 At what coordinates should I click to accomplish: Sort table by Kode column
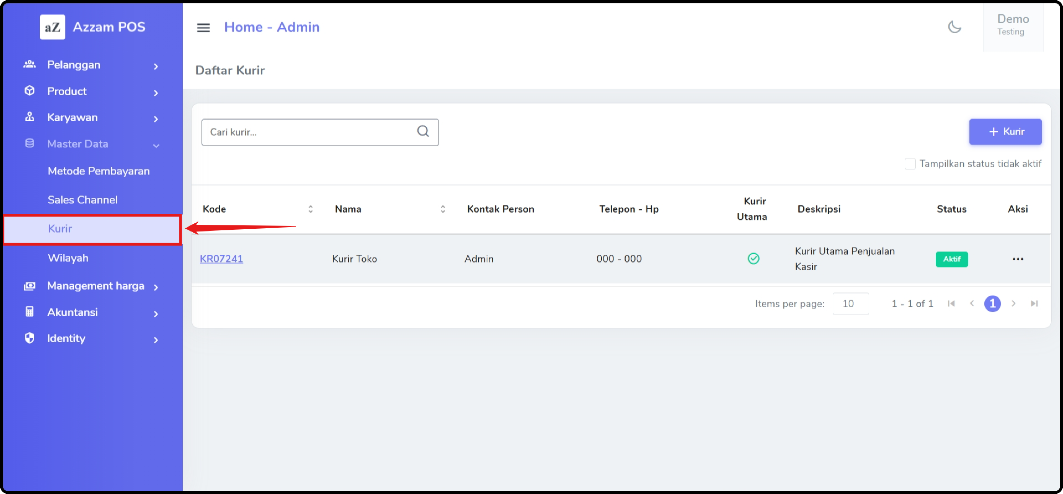click(x=310, y=209)
